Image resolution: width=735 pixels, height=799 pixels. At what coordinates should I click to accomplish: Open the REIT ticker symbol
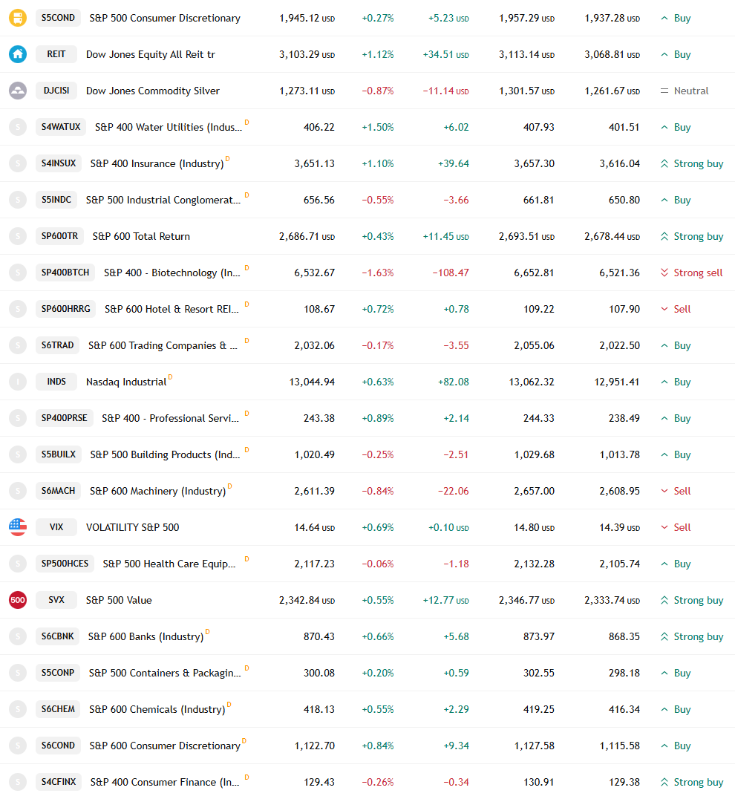click(x=56, y=54)
